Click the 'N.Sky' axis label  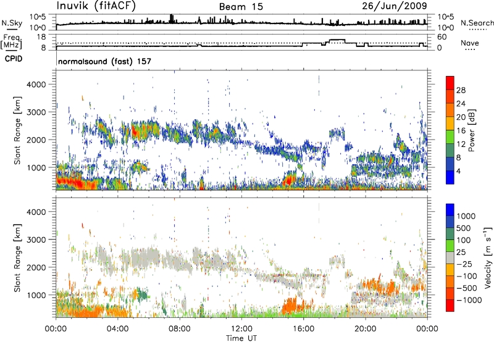point(12,23)
